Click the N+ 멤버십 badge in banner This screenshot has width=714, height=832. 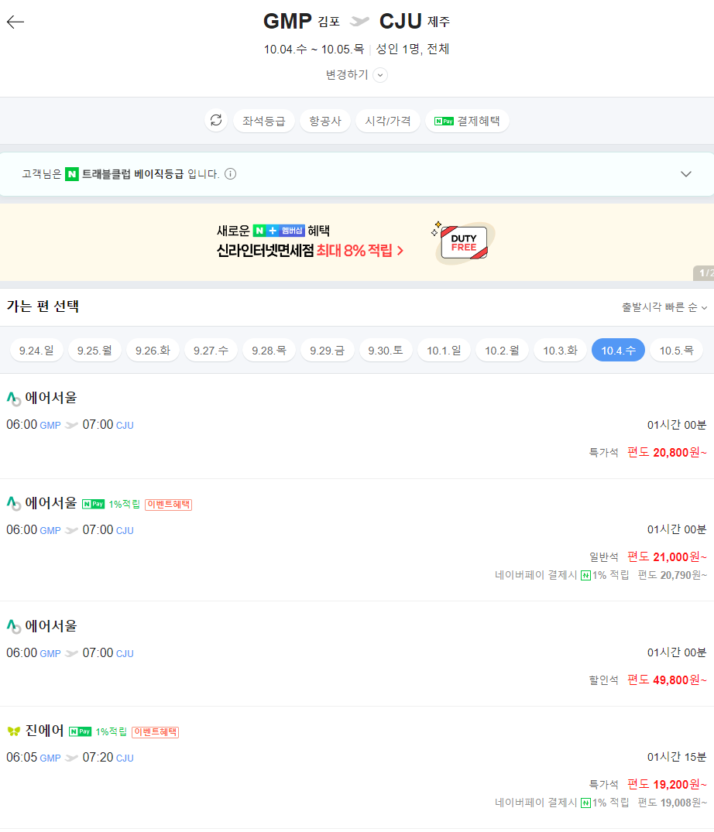tap(279, 231)
